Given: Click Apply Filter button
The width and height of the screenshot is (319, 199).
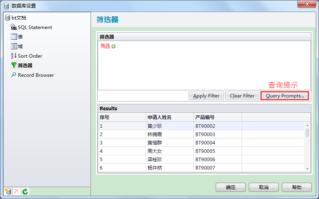Looking at the screenshot, I should point(206,96).
